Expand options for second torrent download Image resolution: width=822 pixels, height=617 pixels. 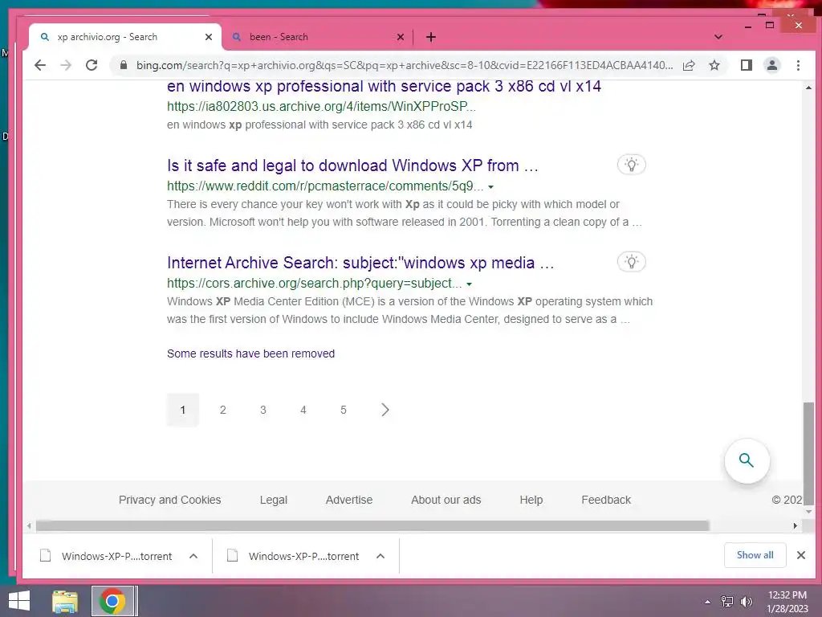point(380,556)
